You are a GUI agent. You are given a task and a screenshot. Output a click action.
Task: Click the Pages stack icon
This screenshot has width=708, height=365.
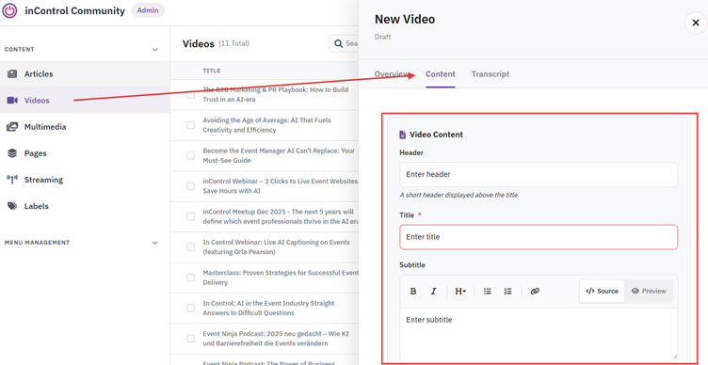click(12, 153)
